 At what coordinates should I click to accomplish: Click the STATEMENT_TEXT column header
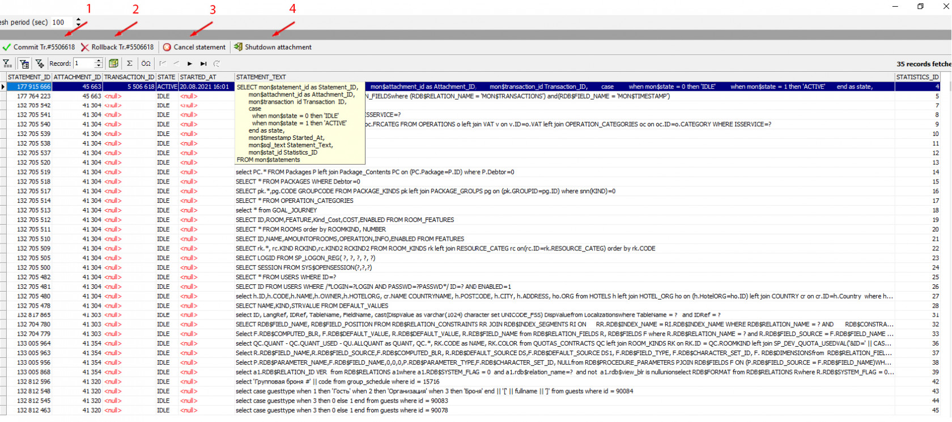(x=564, y=77)
